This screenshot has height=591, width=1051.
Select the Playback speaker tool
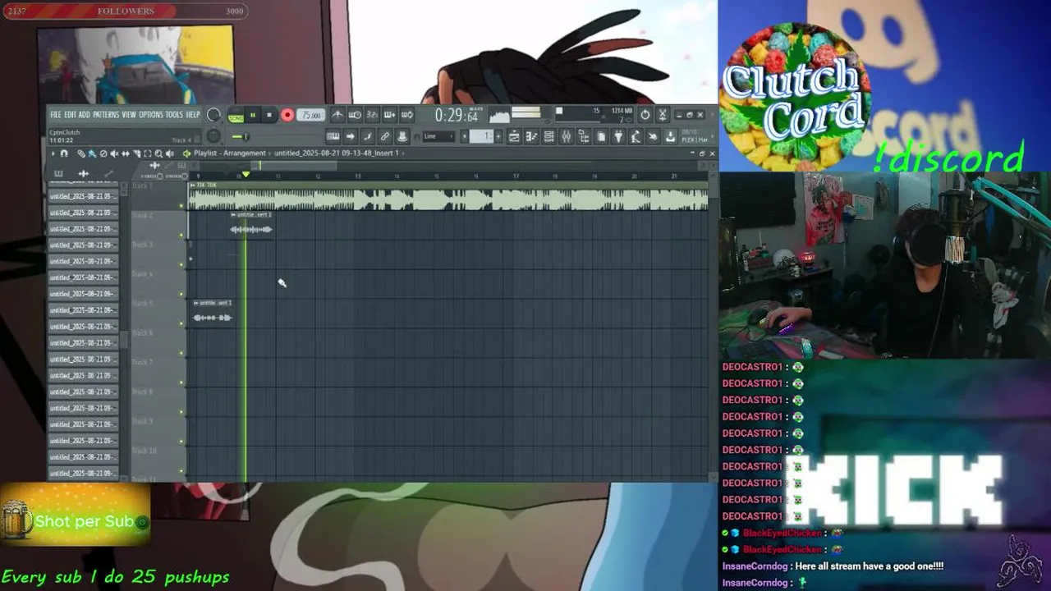pyautogui.click(x=169, y=153)
